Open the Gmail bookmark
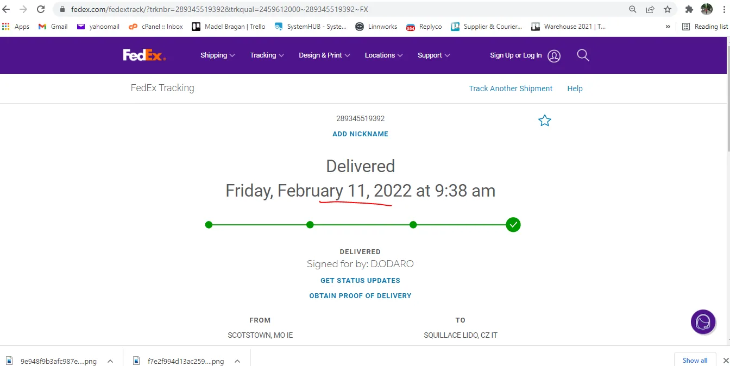This screenshot has height=366, width=730. [53, 26]
